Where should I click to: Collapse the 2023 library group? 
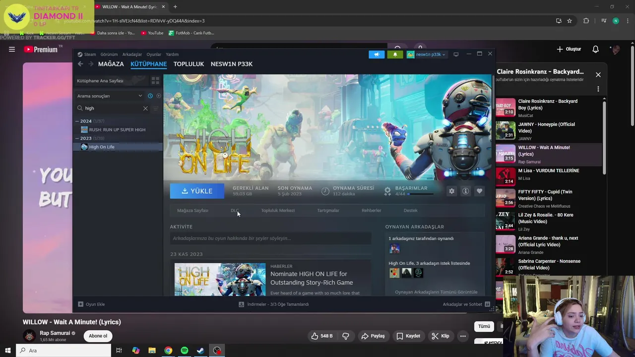77,138
